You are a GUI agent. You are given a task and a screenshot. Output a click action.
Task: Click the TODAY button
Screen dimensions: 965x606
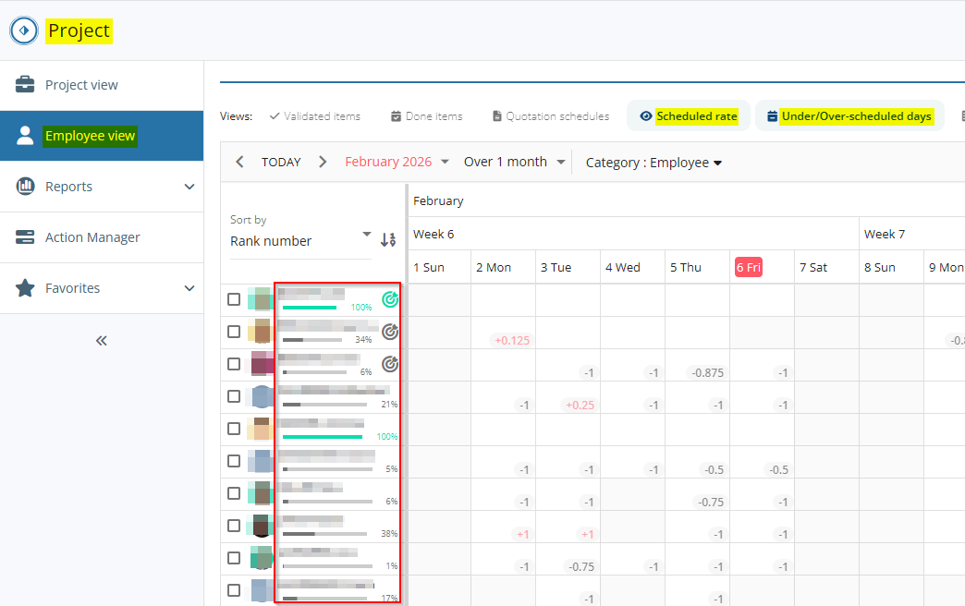[x=281, y=162]
